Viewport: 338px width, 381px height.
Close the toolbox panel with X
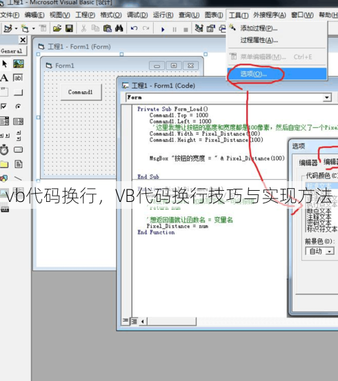[x=23, y=39]
